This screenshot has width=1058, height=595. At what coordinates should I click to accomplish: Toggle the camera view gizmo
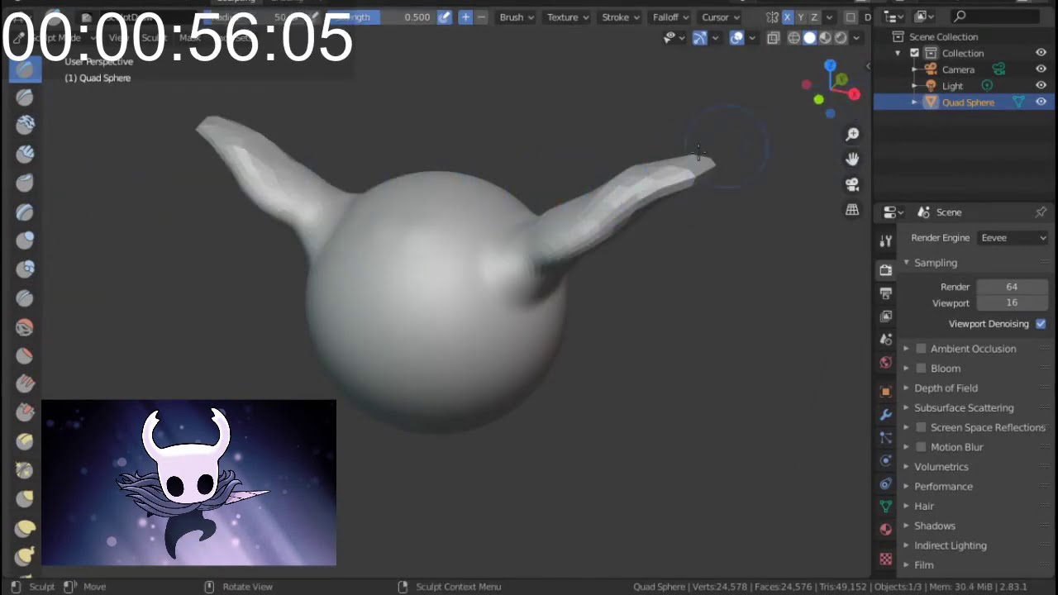point(852,184)
